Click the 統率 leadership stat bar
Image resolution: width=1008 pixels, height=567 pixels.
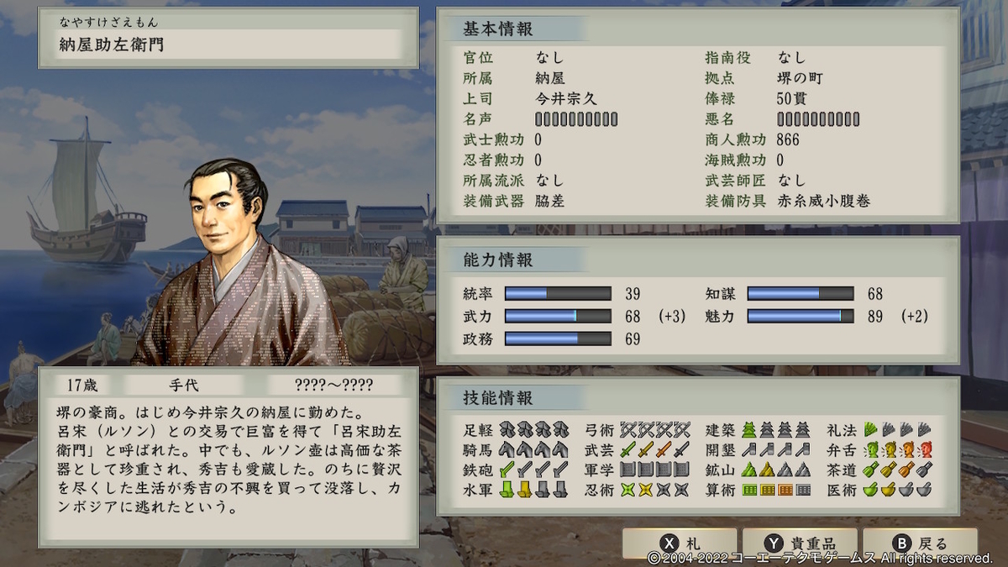point(558,294)
